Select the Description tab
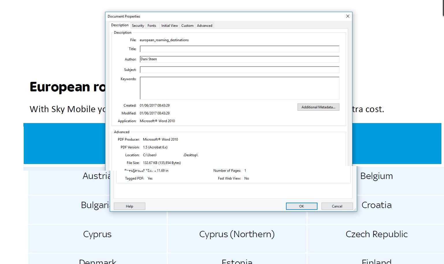The width and height of the screenshot is (444, 264). pyautogui.click(x=120, y=25)
